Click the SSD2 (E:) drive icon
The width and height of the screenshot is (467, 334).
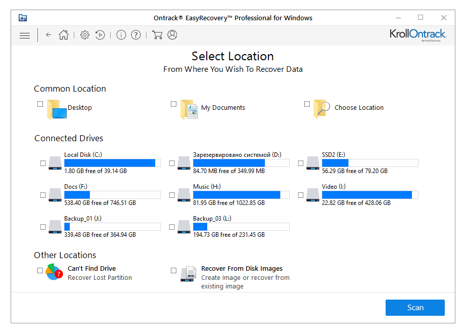tap(313, 163)
